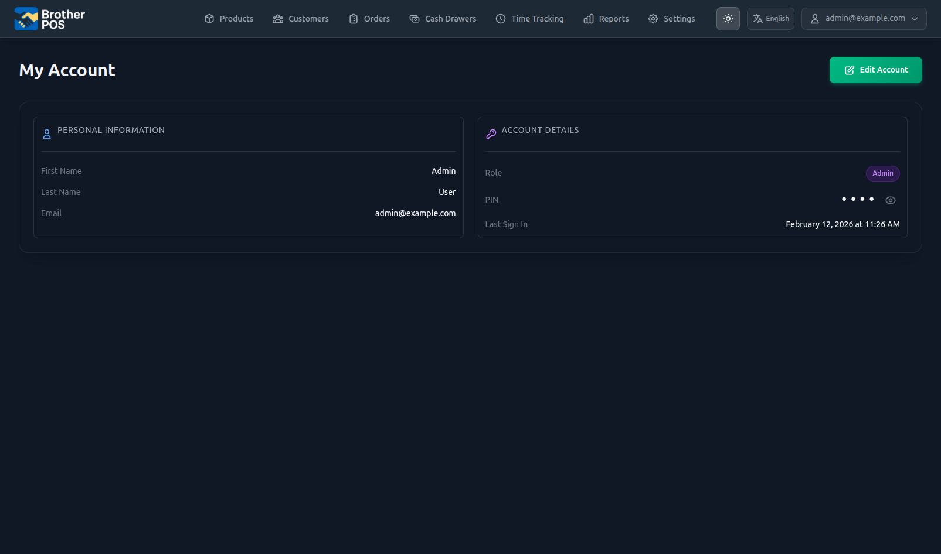The image size is (941, 554).
Task: Click the Settings gear icon
Action: (653, 18)
